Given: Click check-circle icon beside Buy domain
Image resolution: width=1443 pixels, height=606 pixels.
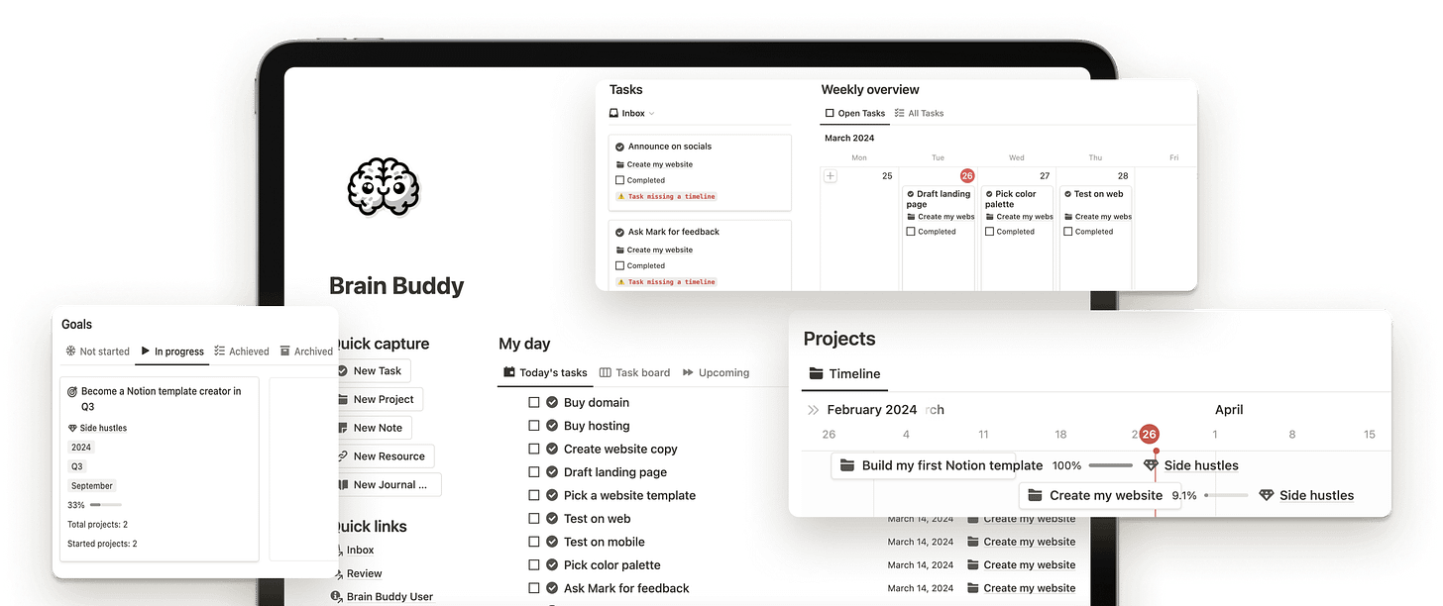Looking at the screenshot, I should click(552, 402).
